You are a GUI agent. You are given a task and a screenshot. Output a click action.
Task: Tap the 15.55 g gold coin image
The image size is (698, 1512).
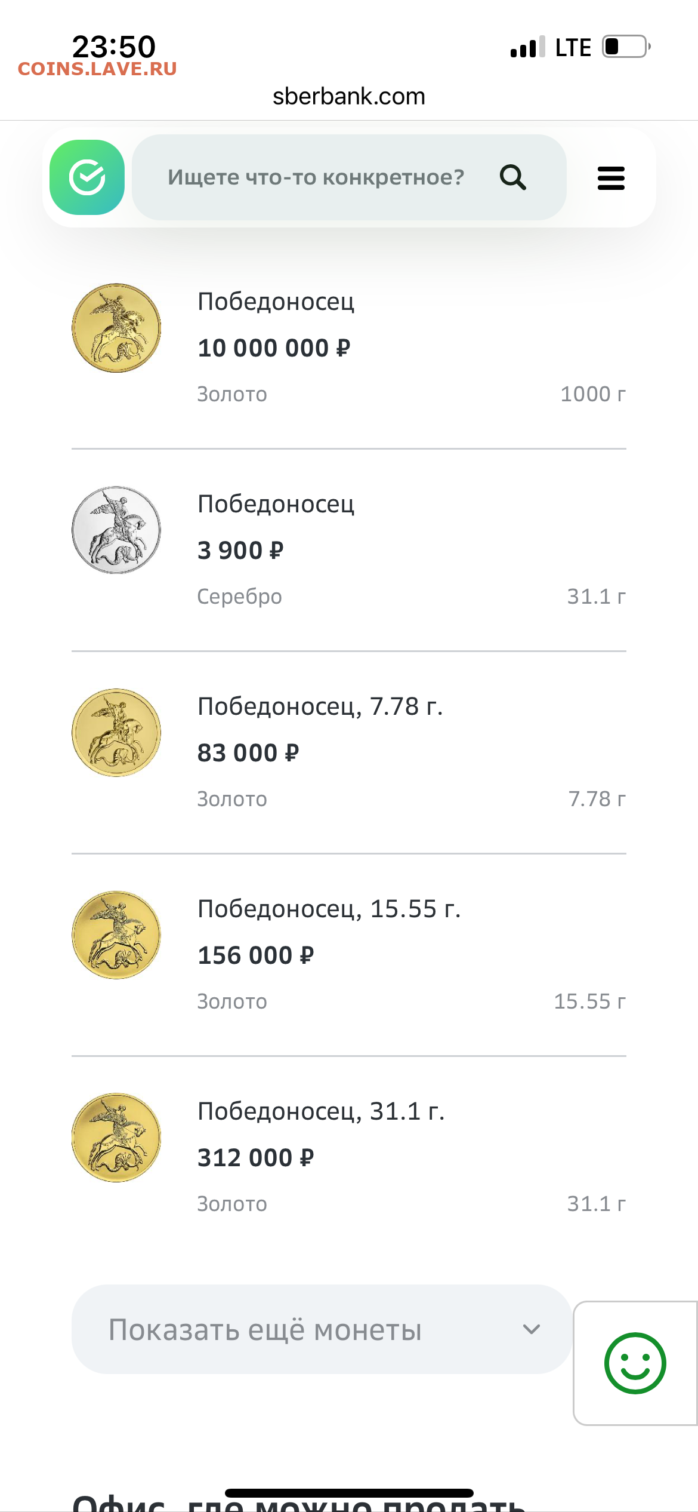(116, 935)
